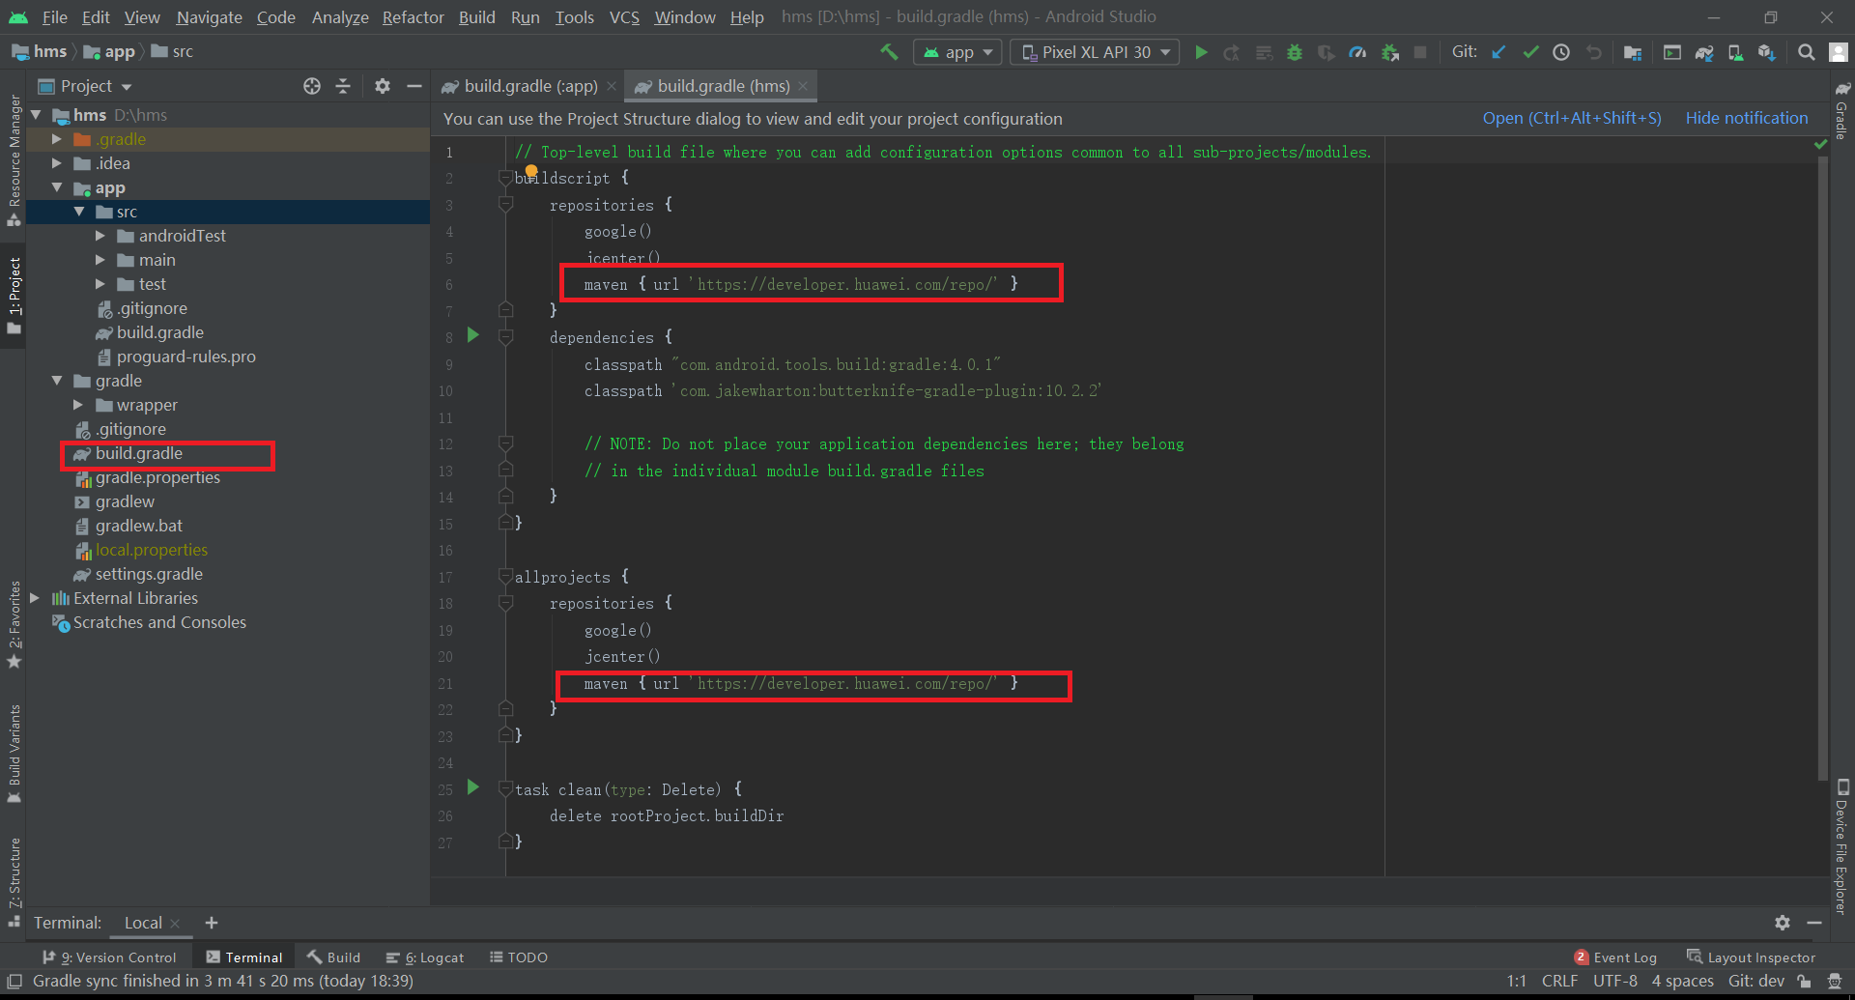1855x1000 pixels.
Task: Attach debugger to Android process icon
Action: (1389, 52)
